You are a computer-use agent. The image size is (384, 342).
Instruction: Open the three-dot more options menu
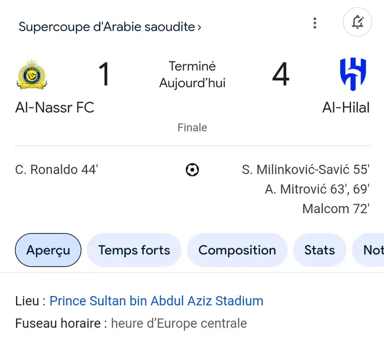coord(315,23)
